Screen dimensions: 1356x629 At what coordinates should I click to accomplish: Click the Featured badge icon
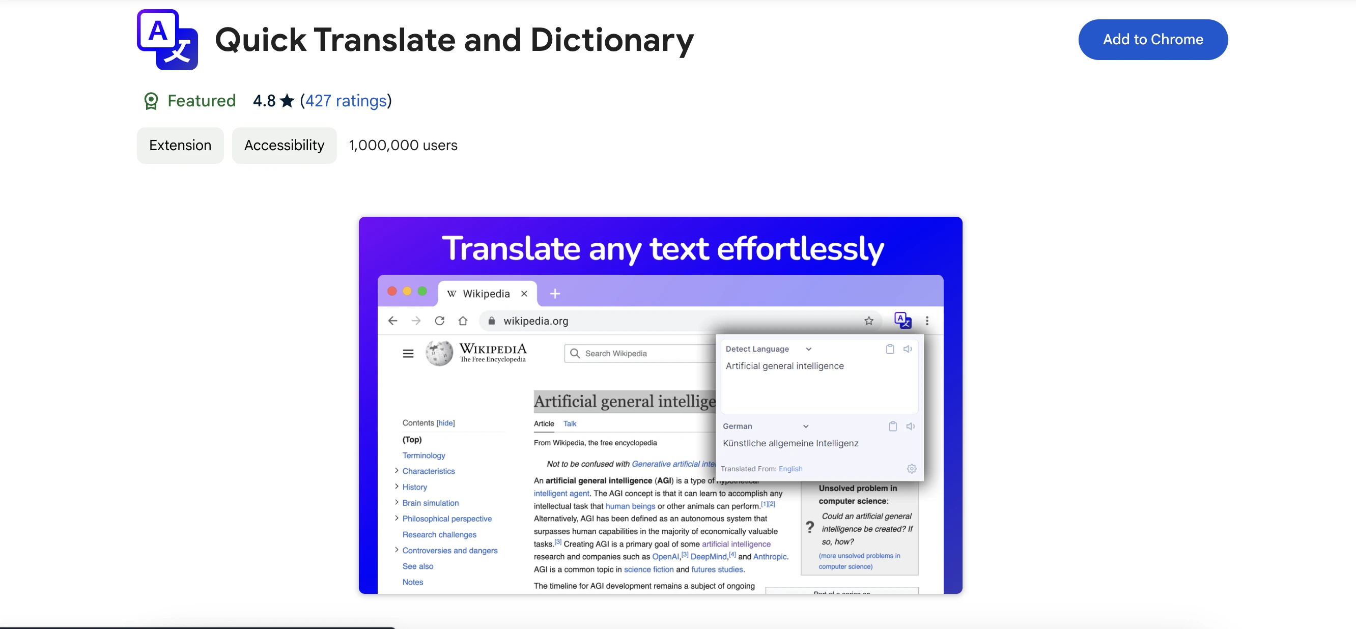[x=151, y=101]
